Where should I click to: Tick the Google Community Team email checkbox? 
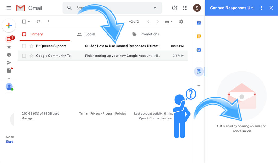click(24, 56)
